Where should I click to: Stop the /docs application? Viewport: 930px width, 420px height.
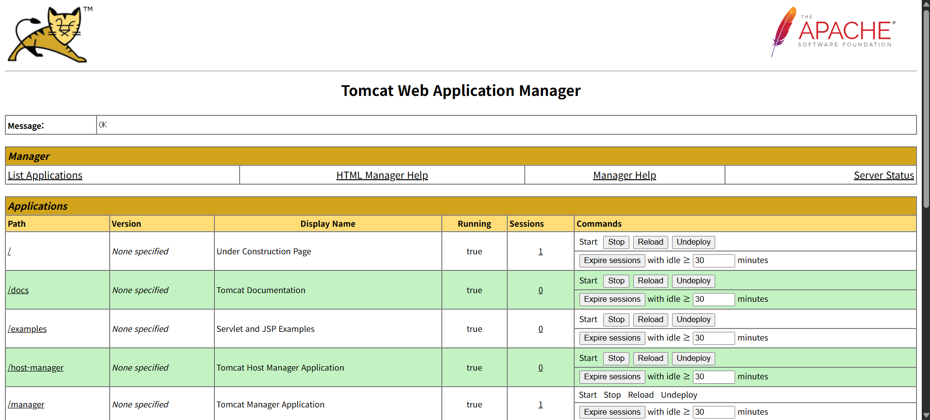616,281
